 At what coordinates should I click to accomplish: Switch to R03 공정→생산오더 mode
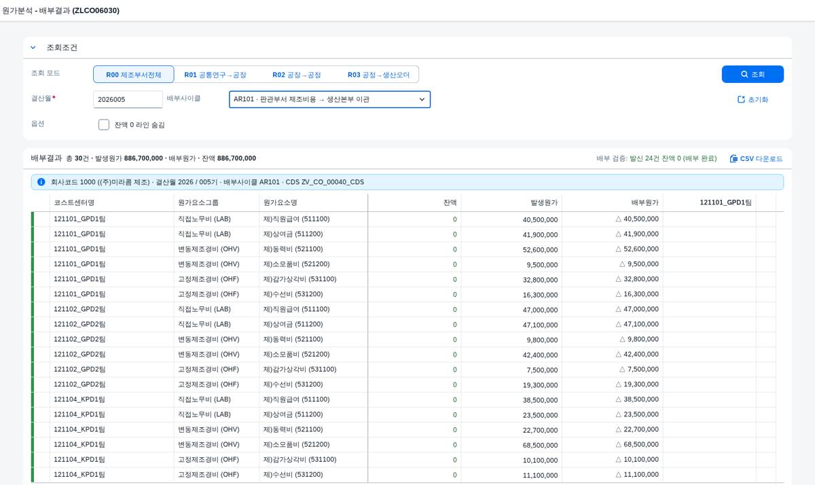[378, 75]
